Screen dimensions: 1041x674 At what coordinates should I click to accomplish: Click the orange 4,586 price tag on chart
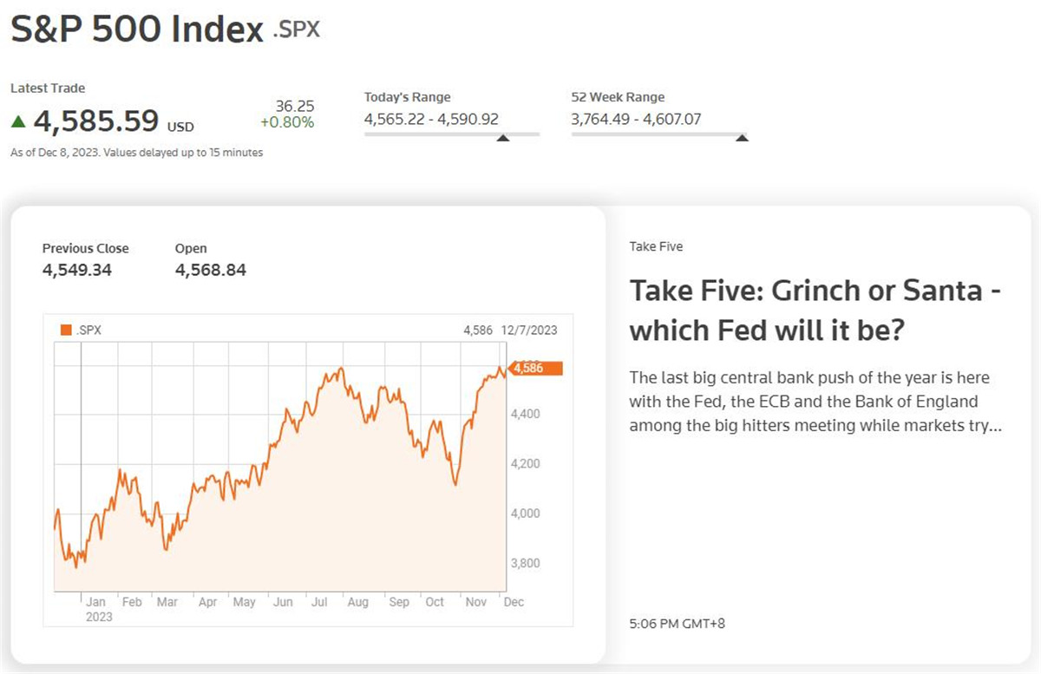tap(537, 369)
